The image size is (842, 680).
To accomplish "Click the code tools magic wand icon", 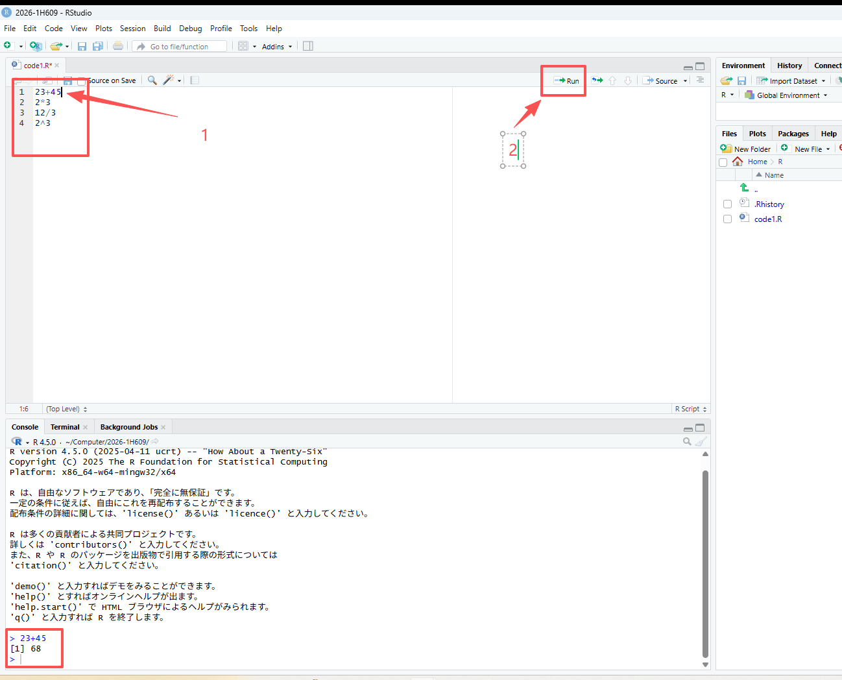I will [x=169, y=80].
